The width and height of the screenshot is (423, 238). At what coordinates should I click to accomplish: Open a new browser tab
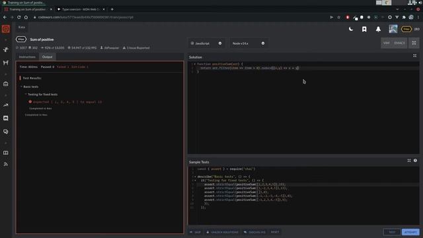tap(112, 9)
